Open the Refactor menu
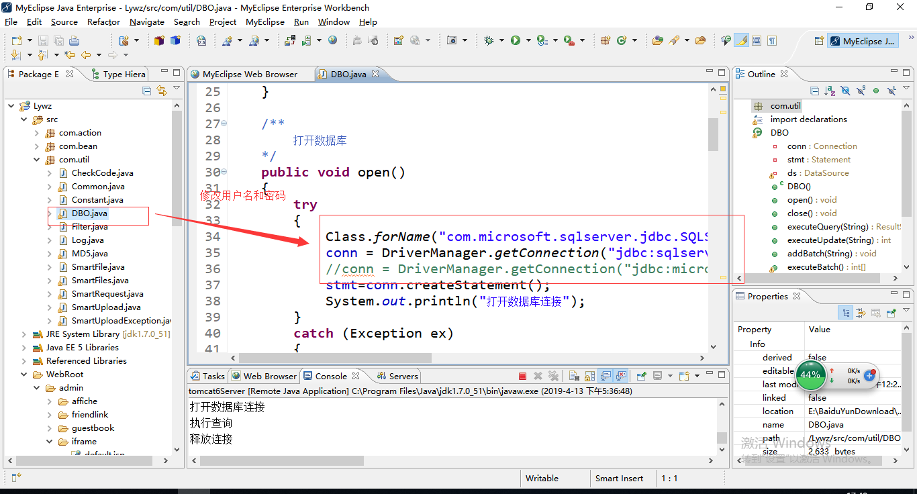The width and height of the screenshot is (917, 494). click(x=103, y=21)
